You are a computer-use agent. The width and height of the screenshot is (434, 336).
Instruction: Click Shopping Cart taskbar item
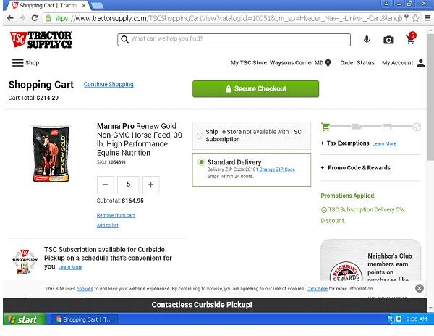pyautogui.click(x=84, y=319)
